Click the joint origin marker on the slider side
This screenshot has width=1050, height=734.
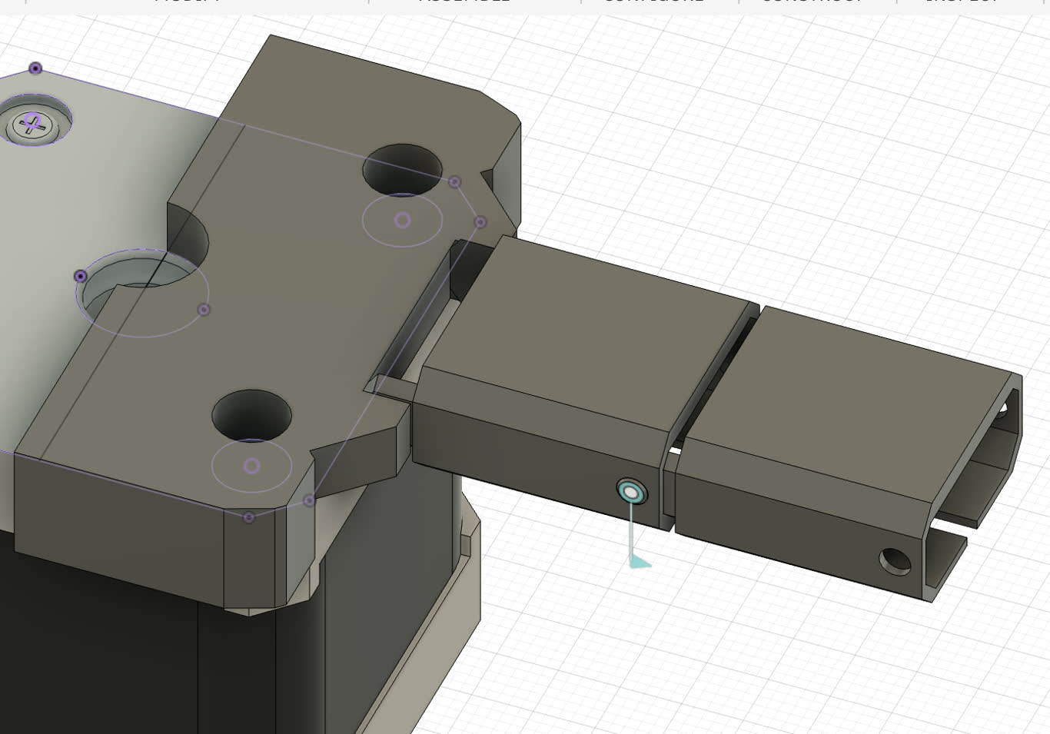pyautogui.click(x=632, y=492)
